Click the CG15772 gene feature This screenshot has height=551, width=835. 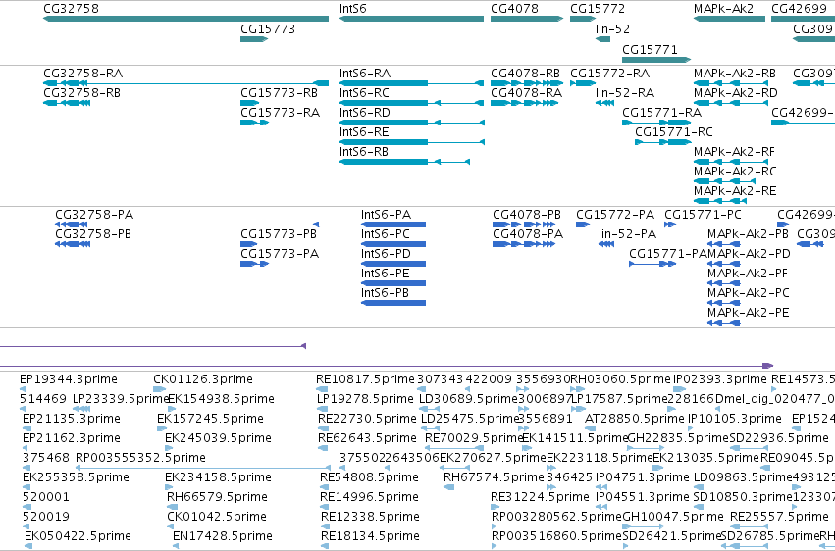pos(583,19)
